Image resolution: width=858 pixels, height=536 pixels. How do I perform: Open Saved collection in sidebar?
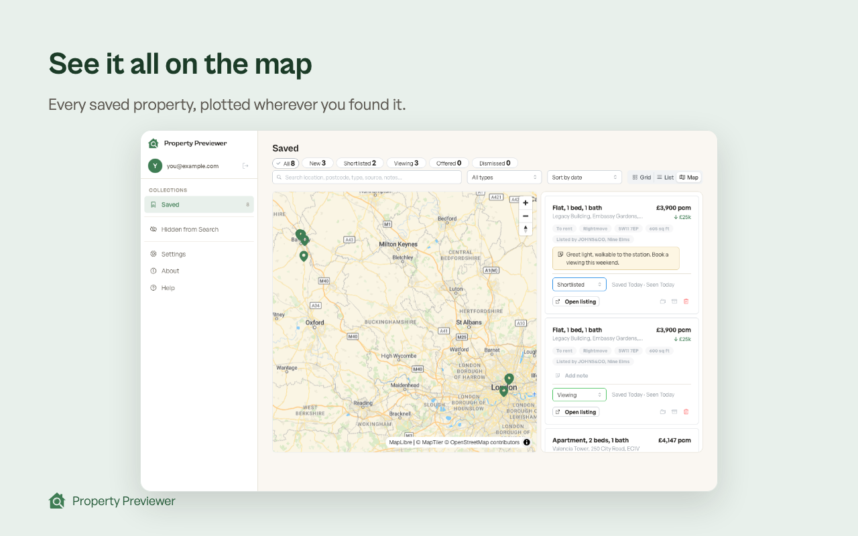click(x=199, y=205)
